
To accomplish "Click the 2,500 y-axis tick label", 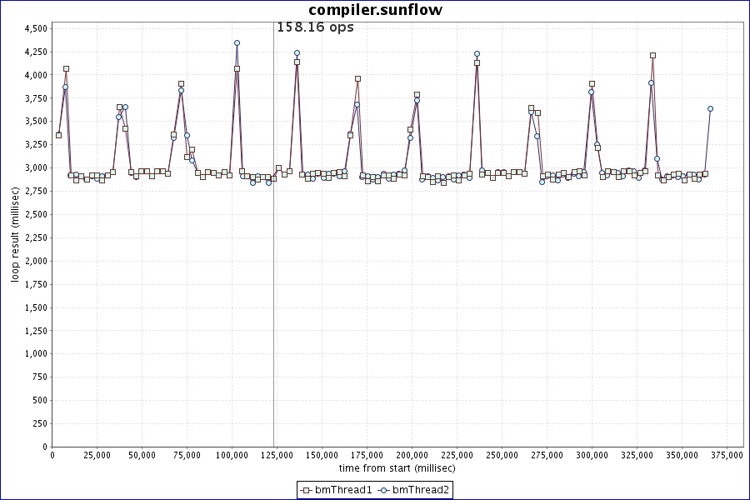I will (35, 214).
